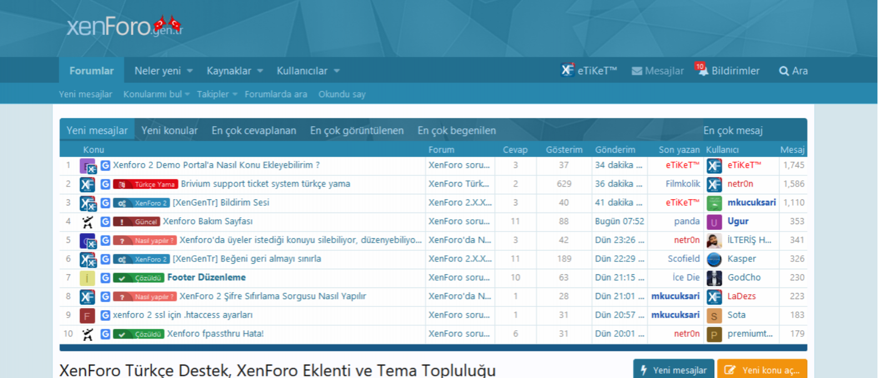Click last poster Scofield

pos(684,259)
